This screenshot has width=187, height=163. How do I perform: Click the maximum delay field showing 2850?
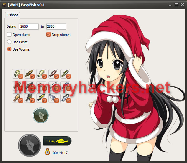(x=56, y=26)
